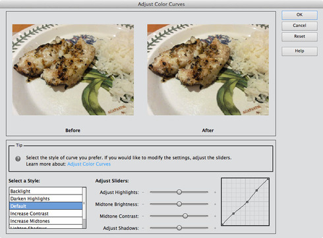Click the style list scrollbar
Screen dimensions: 323x238
[x=84, y=208]
